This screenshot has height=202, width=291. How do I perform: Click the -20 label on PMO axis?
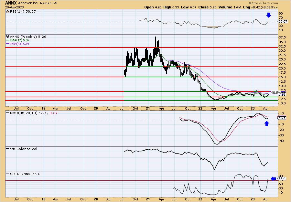click(x=281, y=130)
